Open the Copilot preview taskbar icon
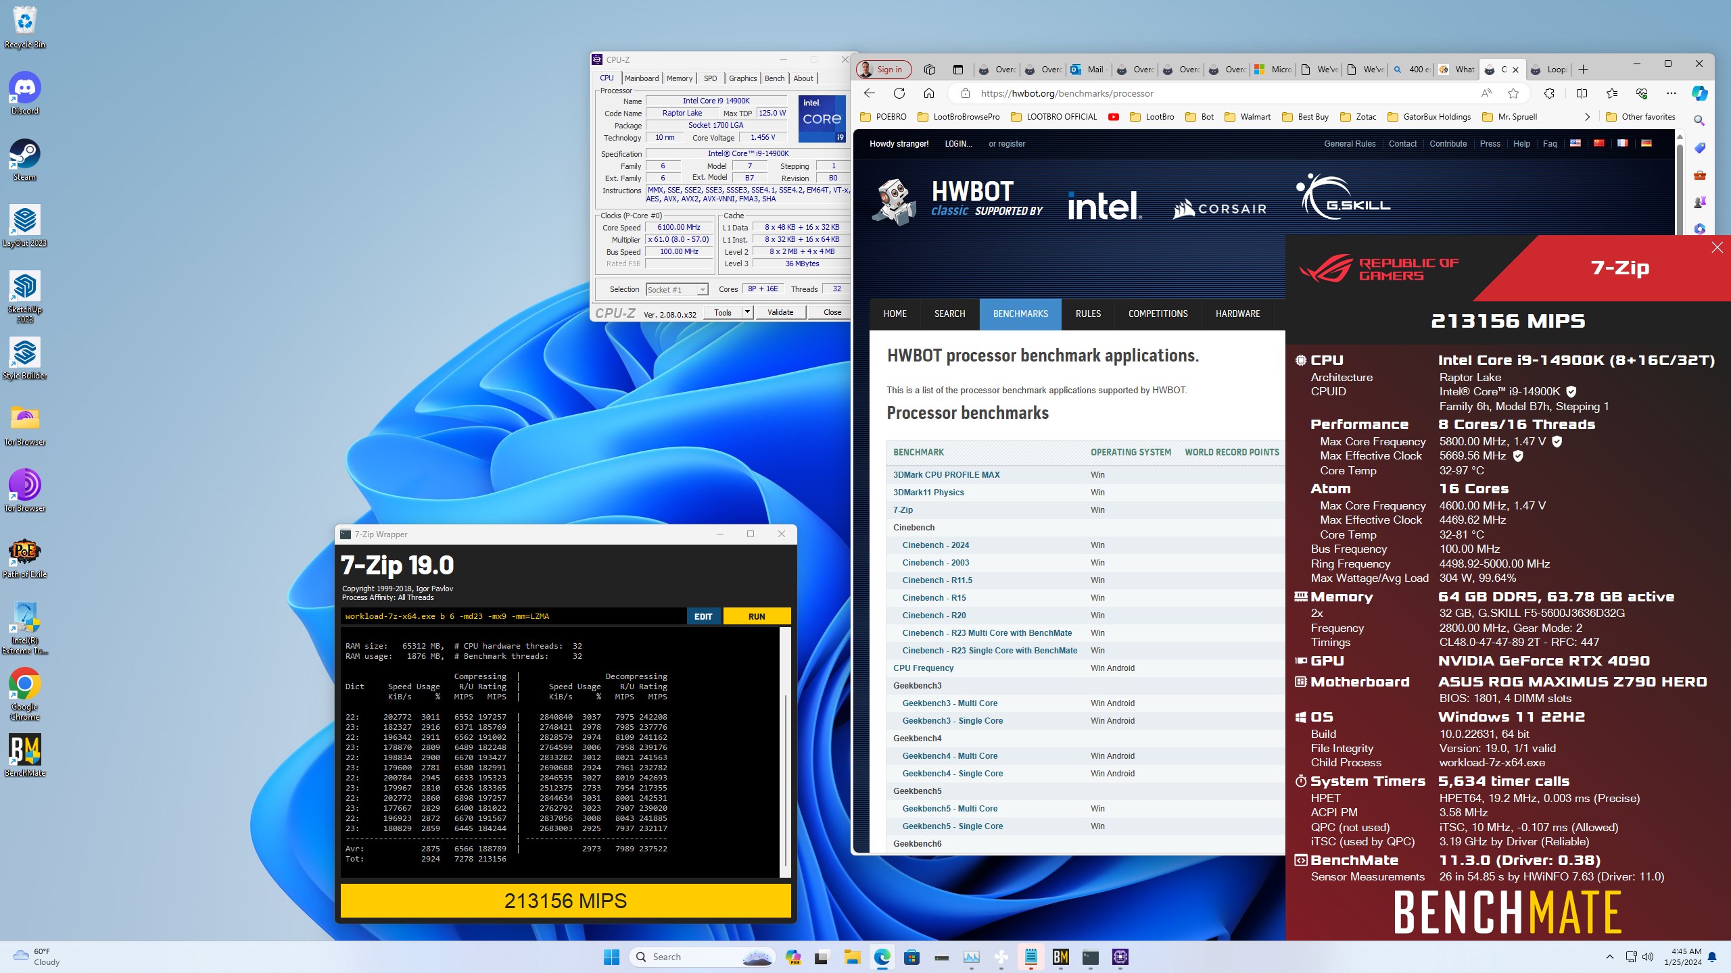Screen dimensions: 1731x973 tap(792, 957)
